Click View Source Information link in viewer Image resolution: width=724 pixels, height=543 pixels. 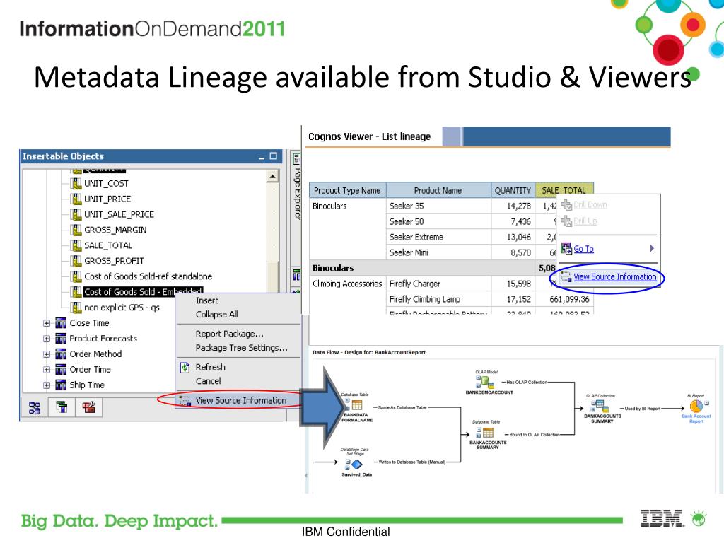(614, 276)
